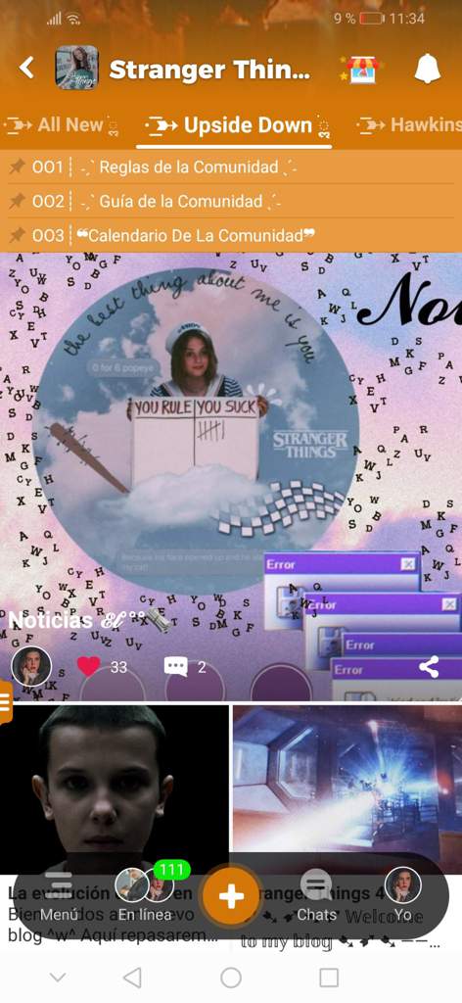Open the orange side drawer handle
Image resolution: width=462 pixels, height=1003 pixels.
(x=5, y=702)
